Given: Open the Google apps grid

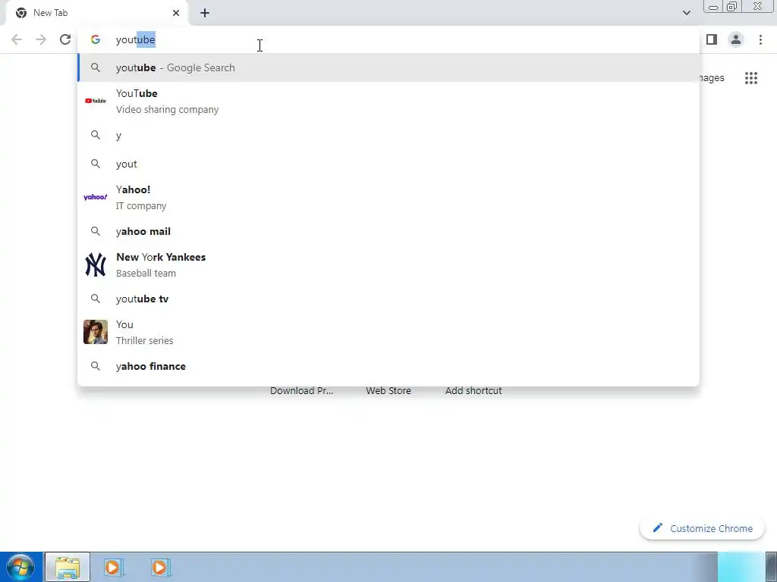Looking at the screenshot, I should click(x=750, y=78).
